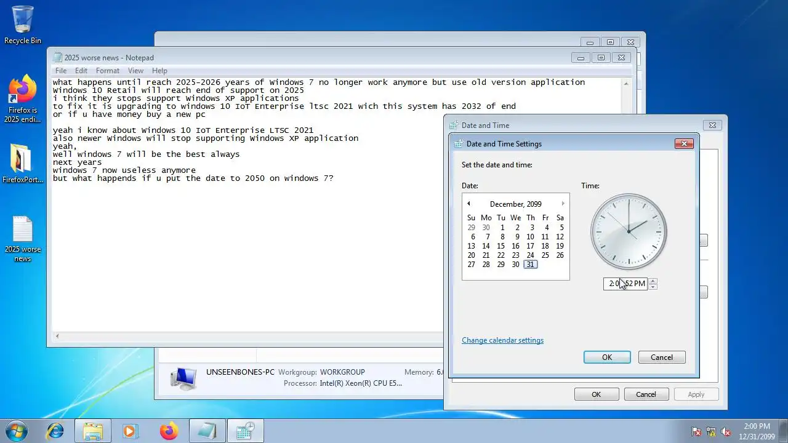Close the Date and Time dialog

click(x=712, y=125)
